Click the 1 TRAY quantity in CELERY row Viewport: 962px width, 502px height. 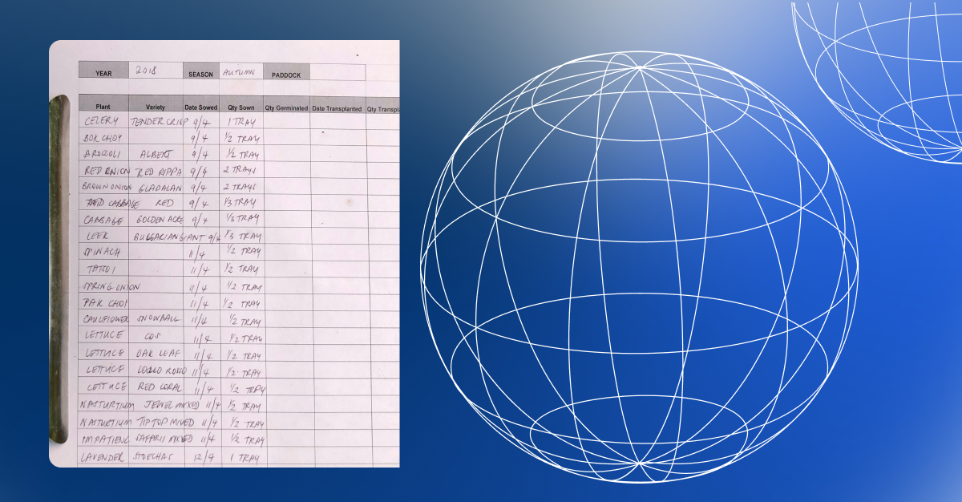point(241,122)
